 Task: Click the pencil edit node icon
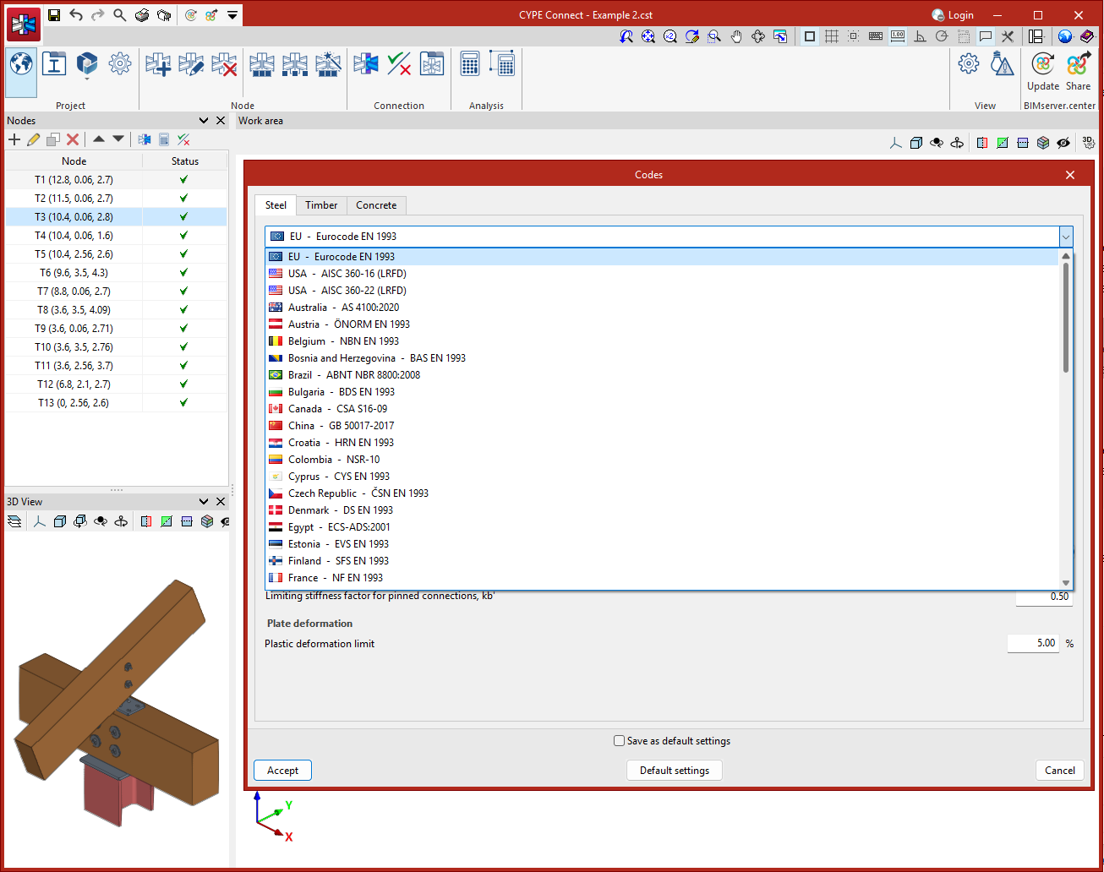(34, 139)
